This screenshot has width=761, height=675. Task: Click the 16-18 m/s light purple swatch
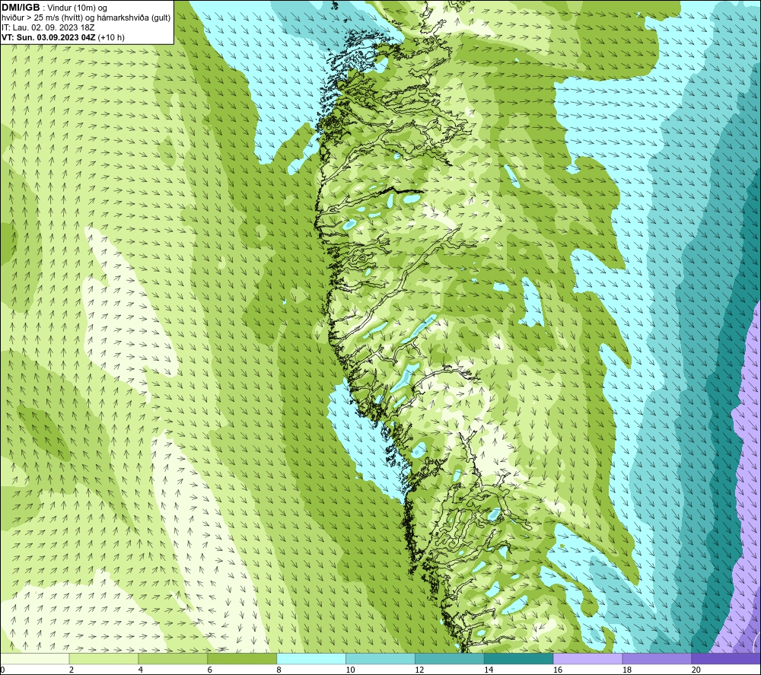(x=587, y=659)
